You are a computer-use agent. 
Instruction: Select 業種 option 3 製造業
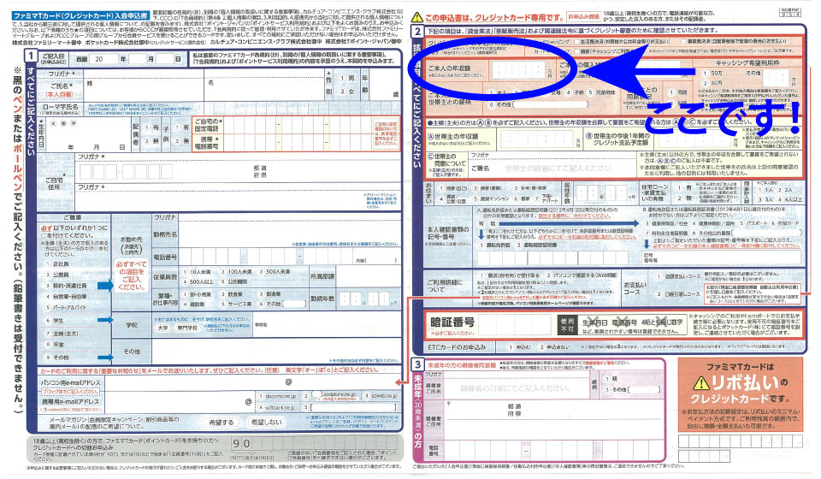tap(269, 295)
